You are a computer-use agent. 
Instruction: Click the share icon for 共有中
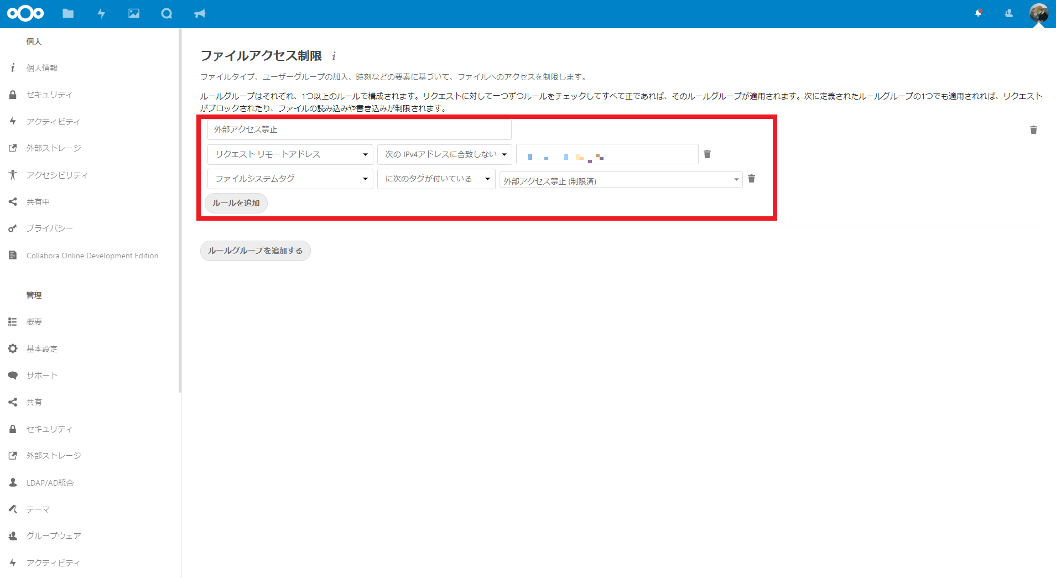click(13, 201)
